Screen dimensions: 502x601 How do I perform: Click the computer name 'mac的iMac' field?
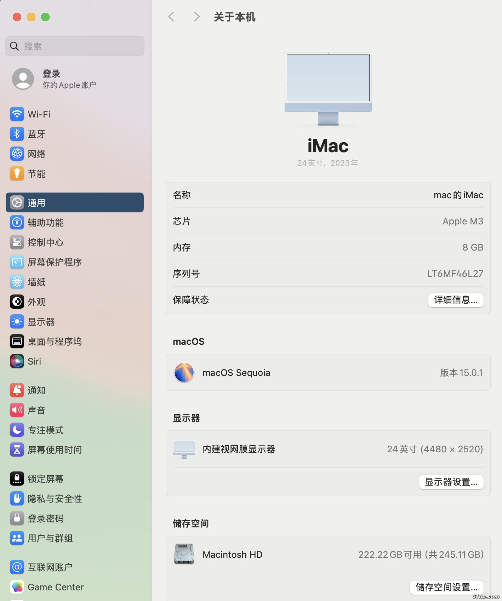(x=458, y=195)
